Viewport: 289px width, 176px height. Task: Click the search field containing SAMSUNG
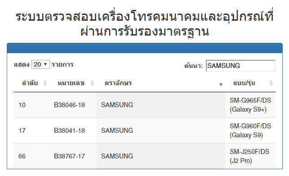click(x=240, y=66)
